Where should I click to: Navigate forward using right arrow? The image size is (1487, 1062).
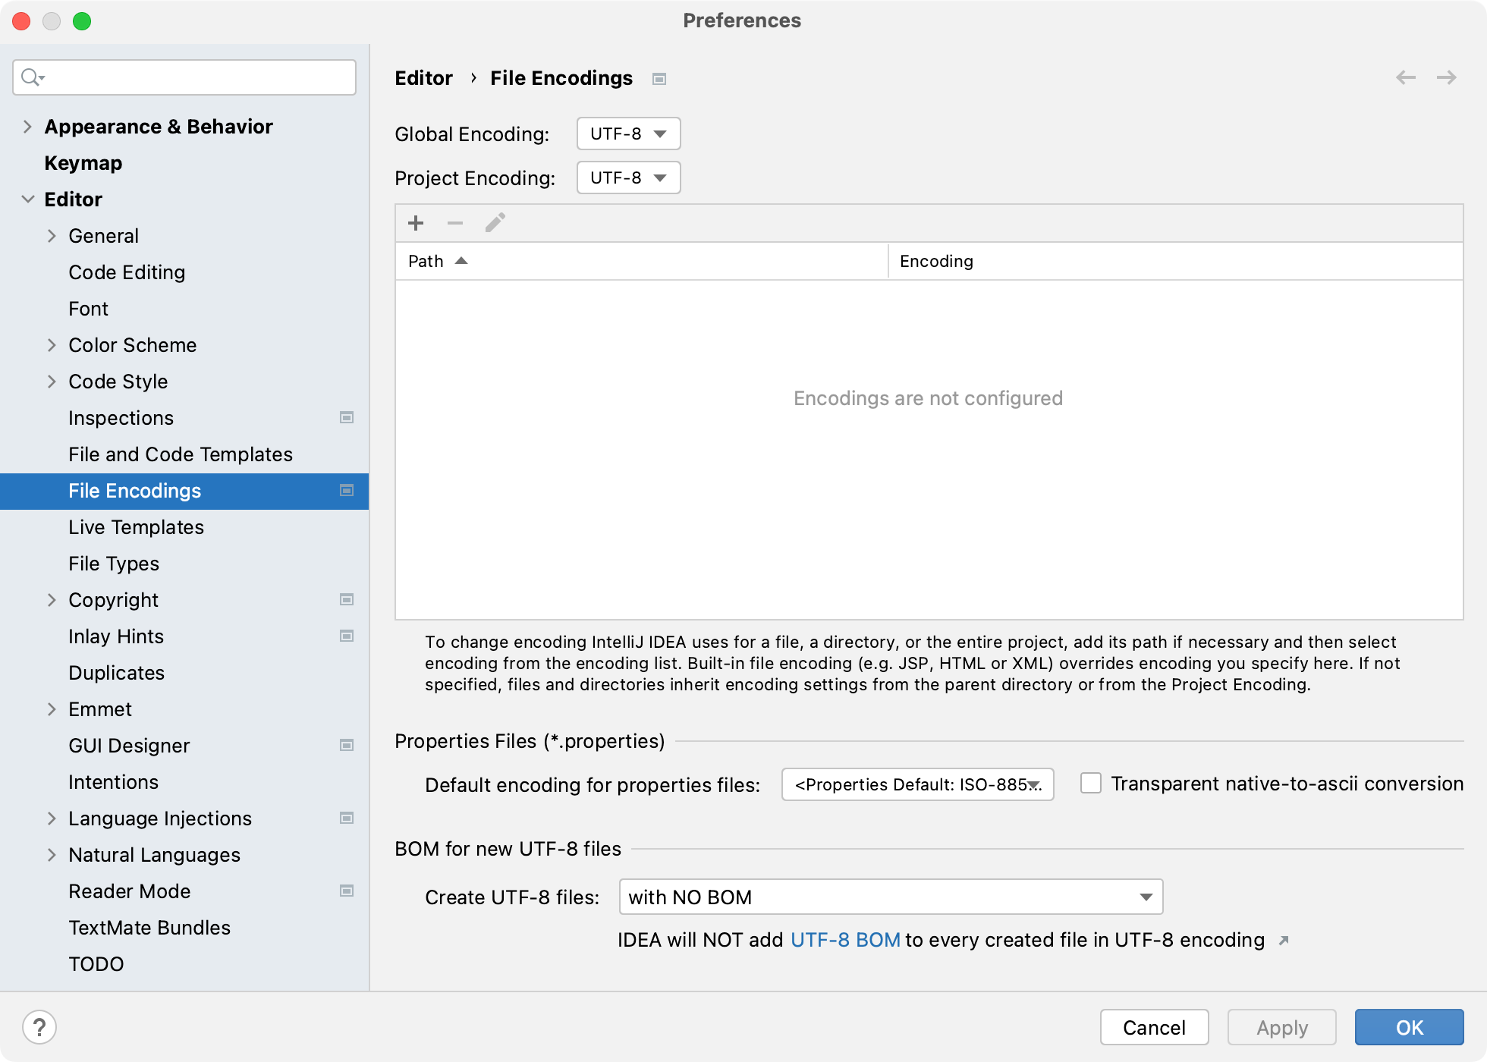coord(1447,77)
